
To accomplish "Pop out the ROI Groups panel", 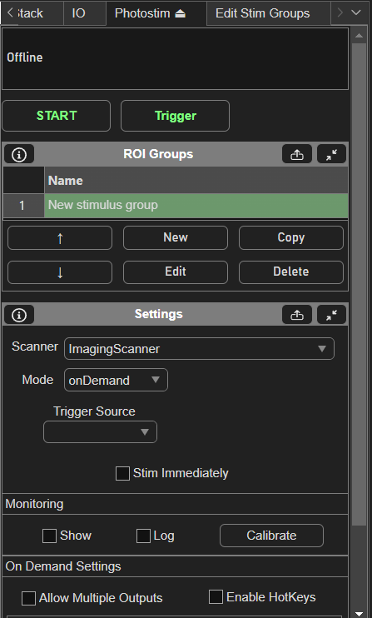I will (x=297, y=154).
